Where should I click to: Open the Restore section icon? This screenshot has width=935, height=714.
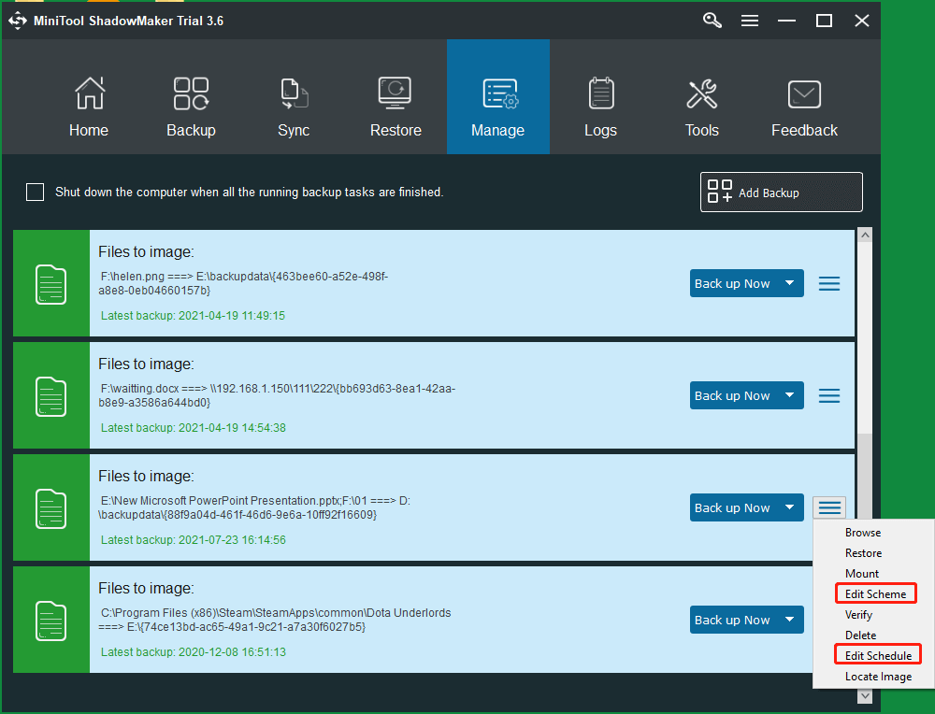[395, 93]
